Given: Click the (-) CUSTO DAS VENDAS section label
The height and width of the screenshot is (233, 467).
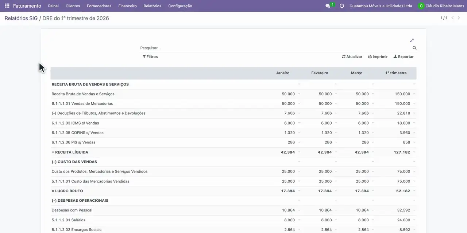Looking at the screenshot, I should 74,162.
